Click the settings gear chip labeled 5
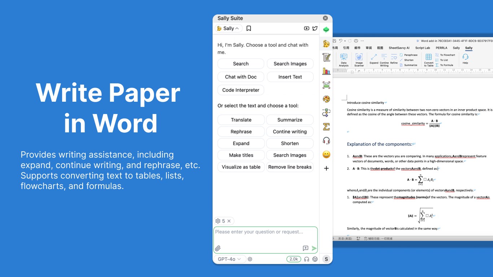 pyautogui.click(x=220, y=221)
